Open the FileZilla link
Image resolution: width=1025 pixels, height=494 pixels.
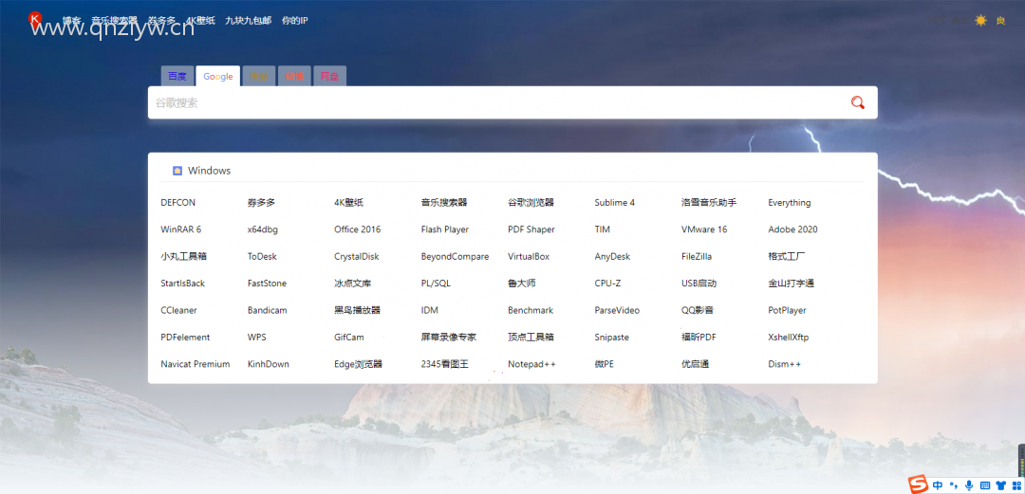[x=697, y=256]
